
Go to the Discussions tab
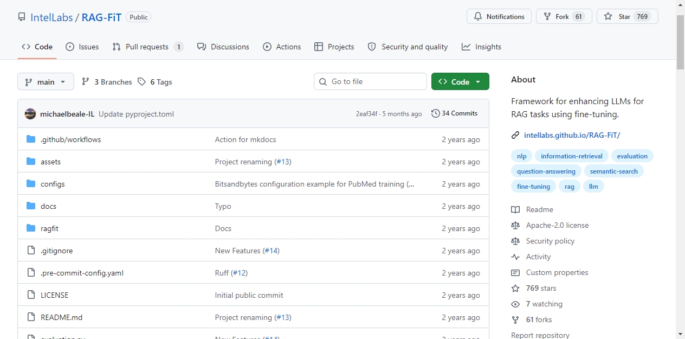(x=223, y=47)
